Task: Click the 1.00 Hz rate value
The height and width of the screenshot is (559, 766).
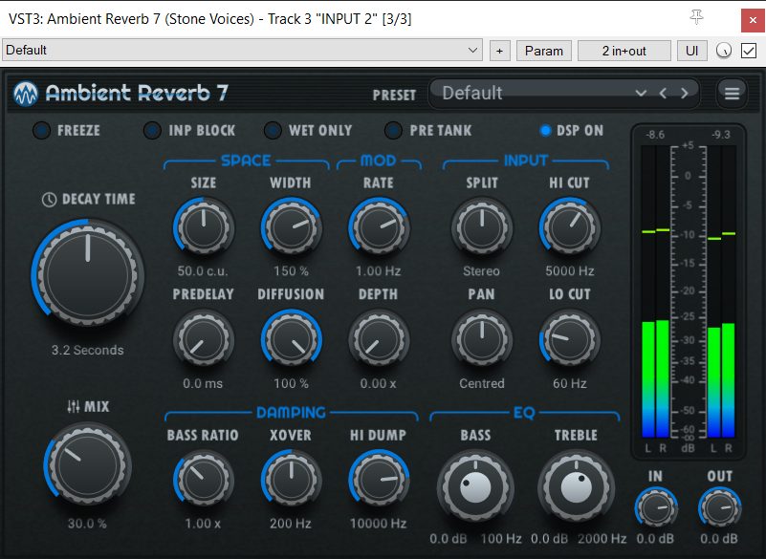Action: (378, 271)
